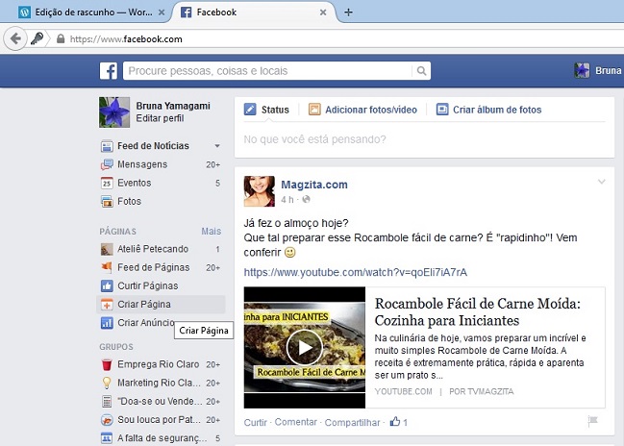Click the Criar Anúncio chart icon

click(x=107, y=323)
